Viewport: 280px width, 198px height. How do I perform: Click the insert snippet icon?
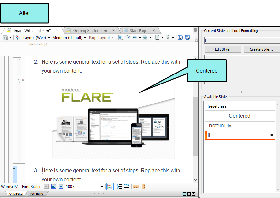coord(145,38)
